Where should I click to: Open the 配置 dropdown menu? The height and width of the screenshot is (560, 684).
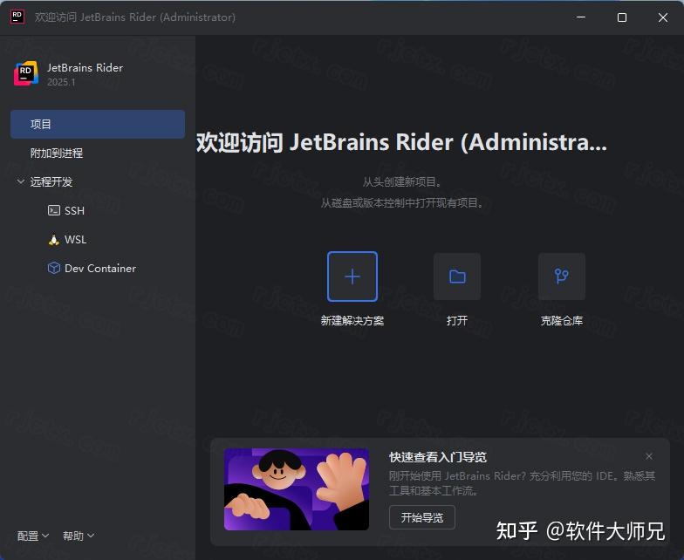tap(33, 536)
